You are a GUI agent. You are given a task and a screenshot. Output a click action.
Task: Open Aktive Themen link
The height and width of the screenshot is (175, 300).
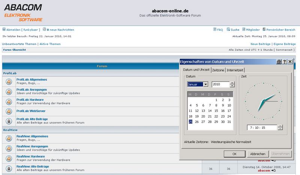point(50,44)
